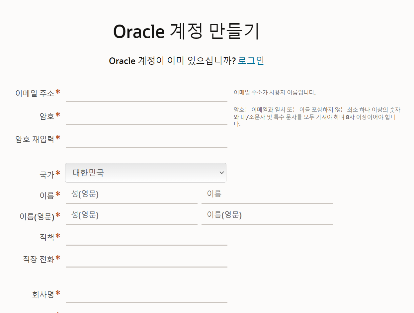
Task: Click the password requirements hint text
Action: click(x=317, y=117)
